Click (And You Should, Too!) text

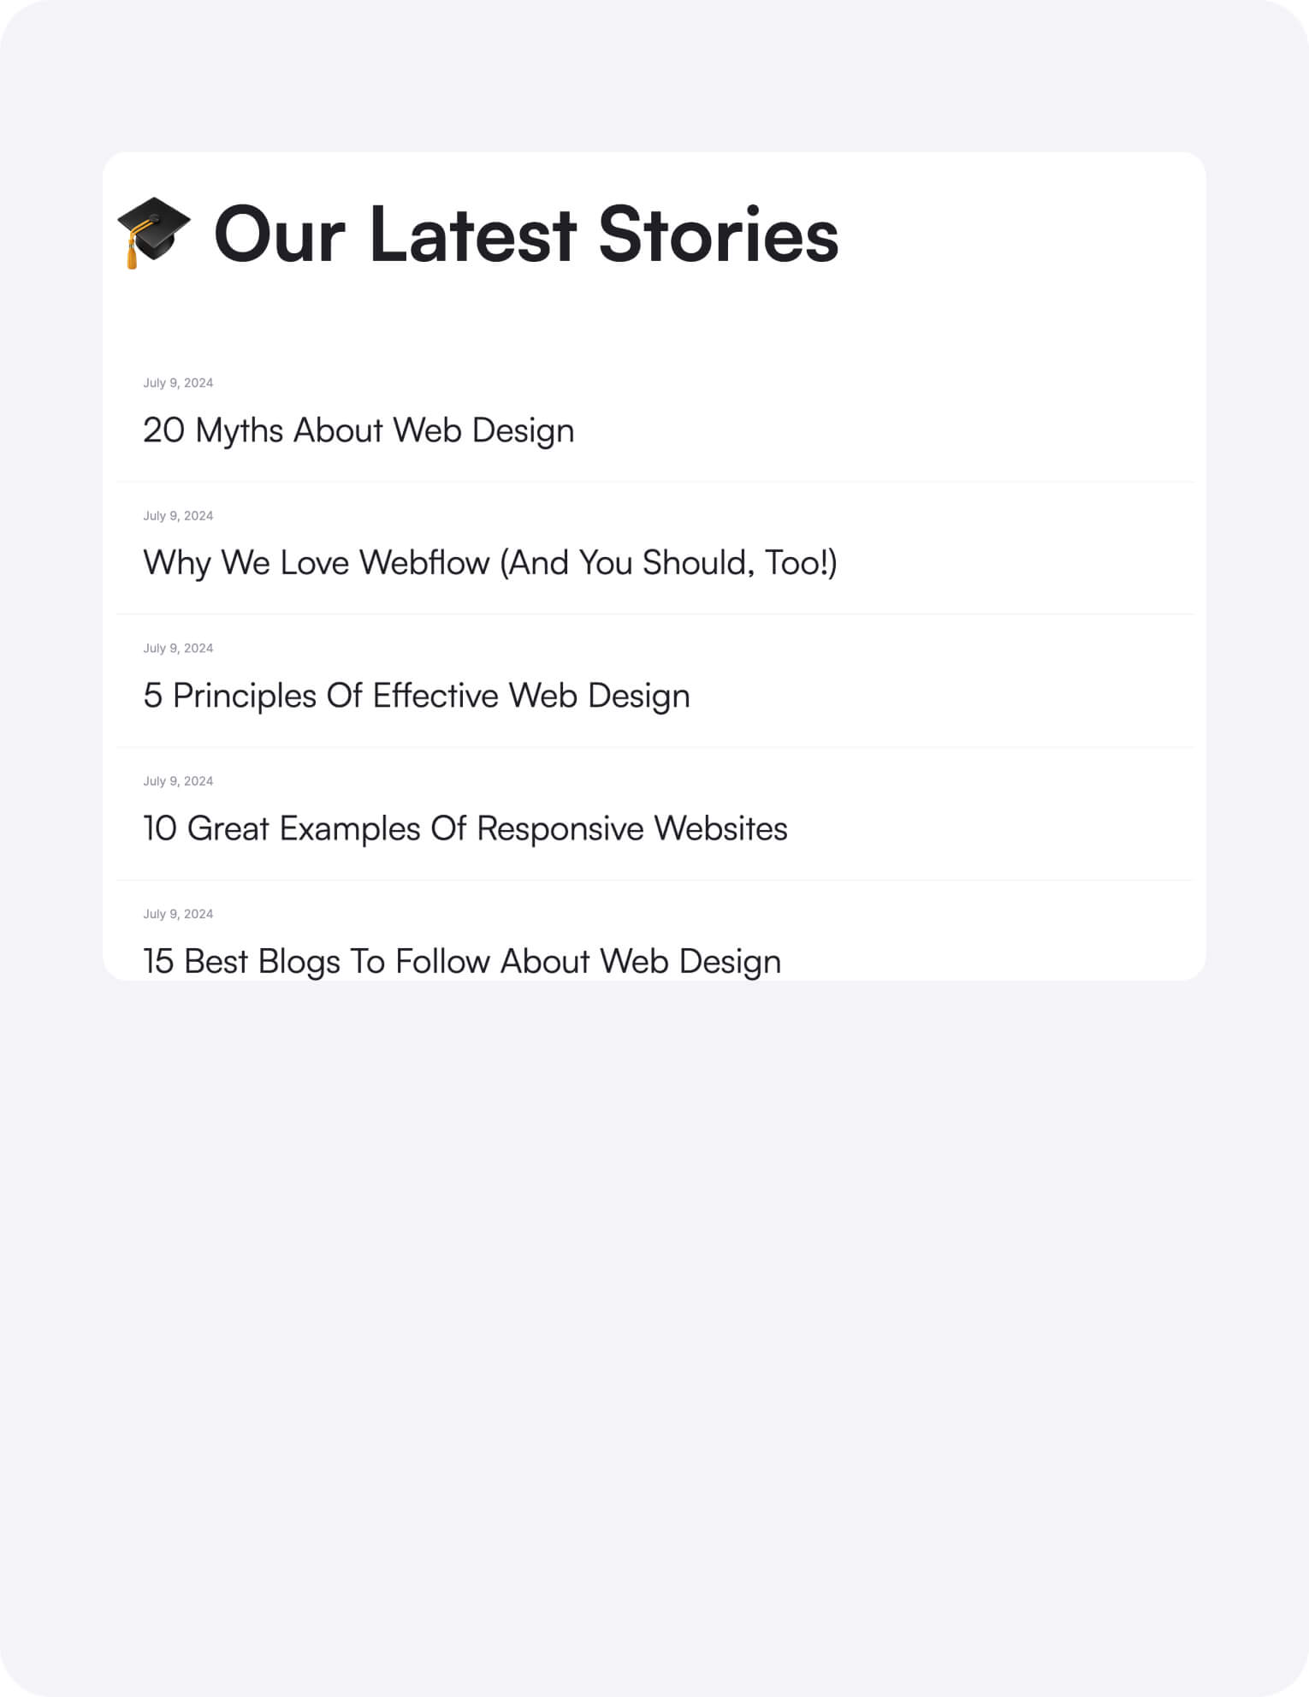669,563
